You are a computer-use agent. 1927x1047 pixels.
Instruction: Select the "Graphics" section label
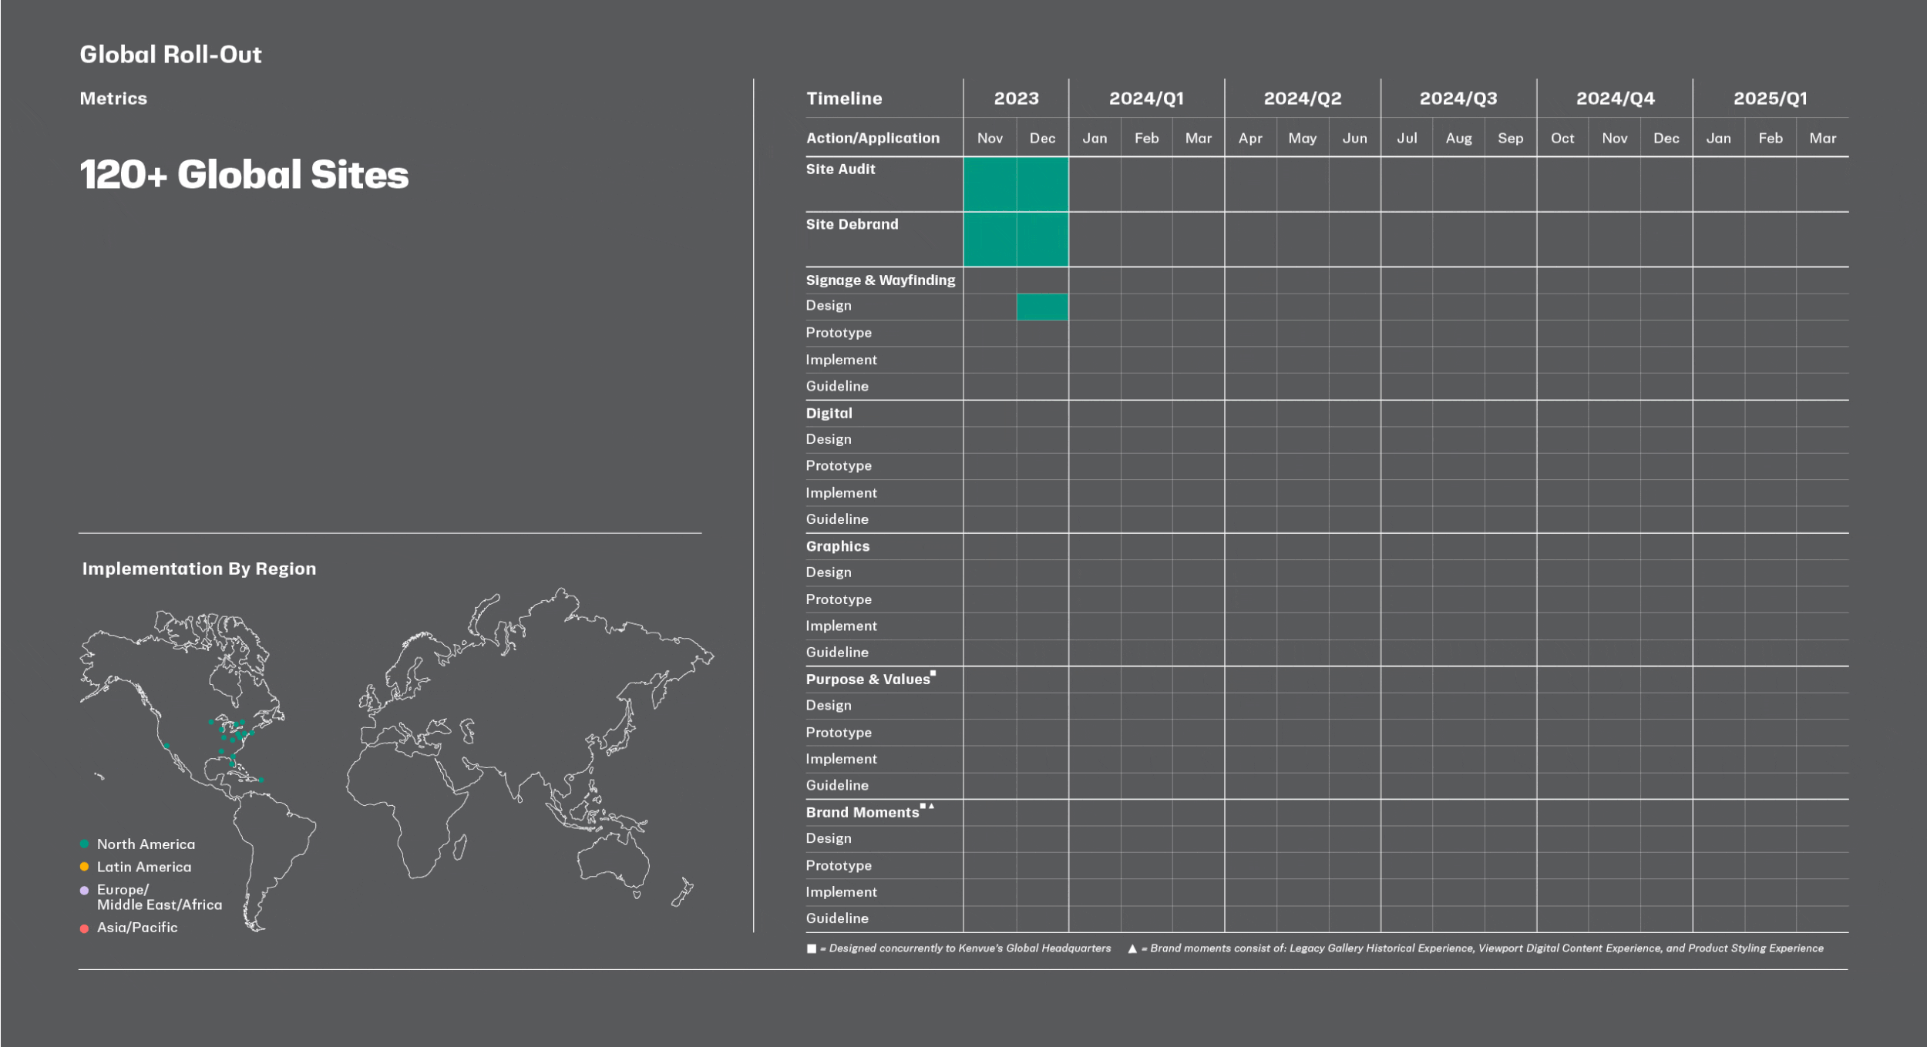point(837,546)
